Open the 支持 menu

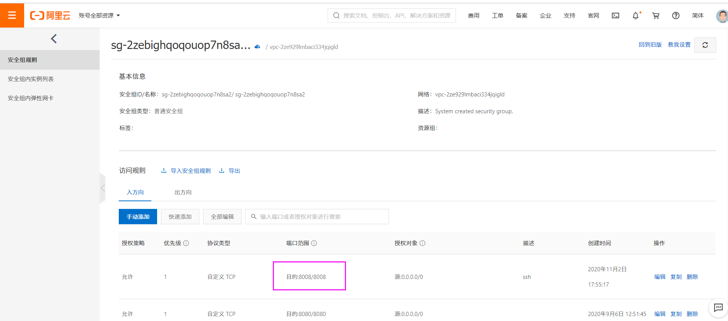569,16
